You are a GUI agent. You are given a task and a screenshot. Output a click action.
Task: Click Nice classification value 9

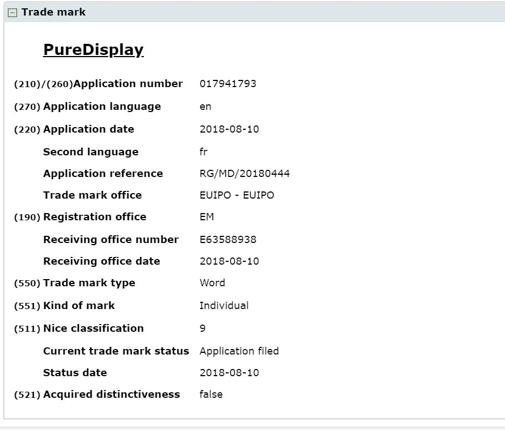(x=203, y=328)
